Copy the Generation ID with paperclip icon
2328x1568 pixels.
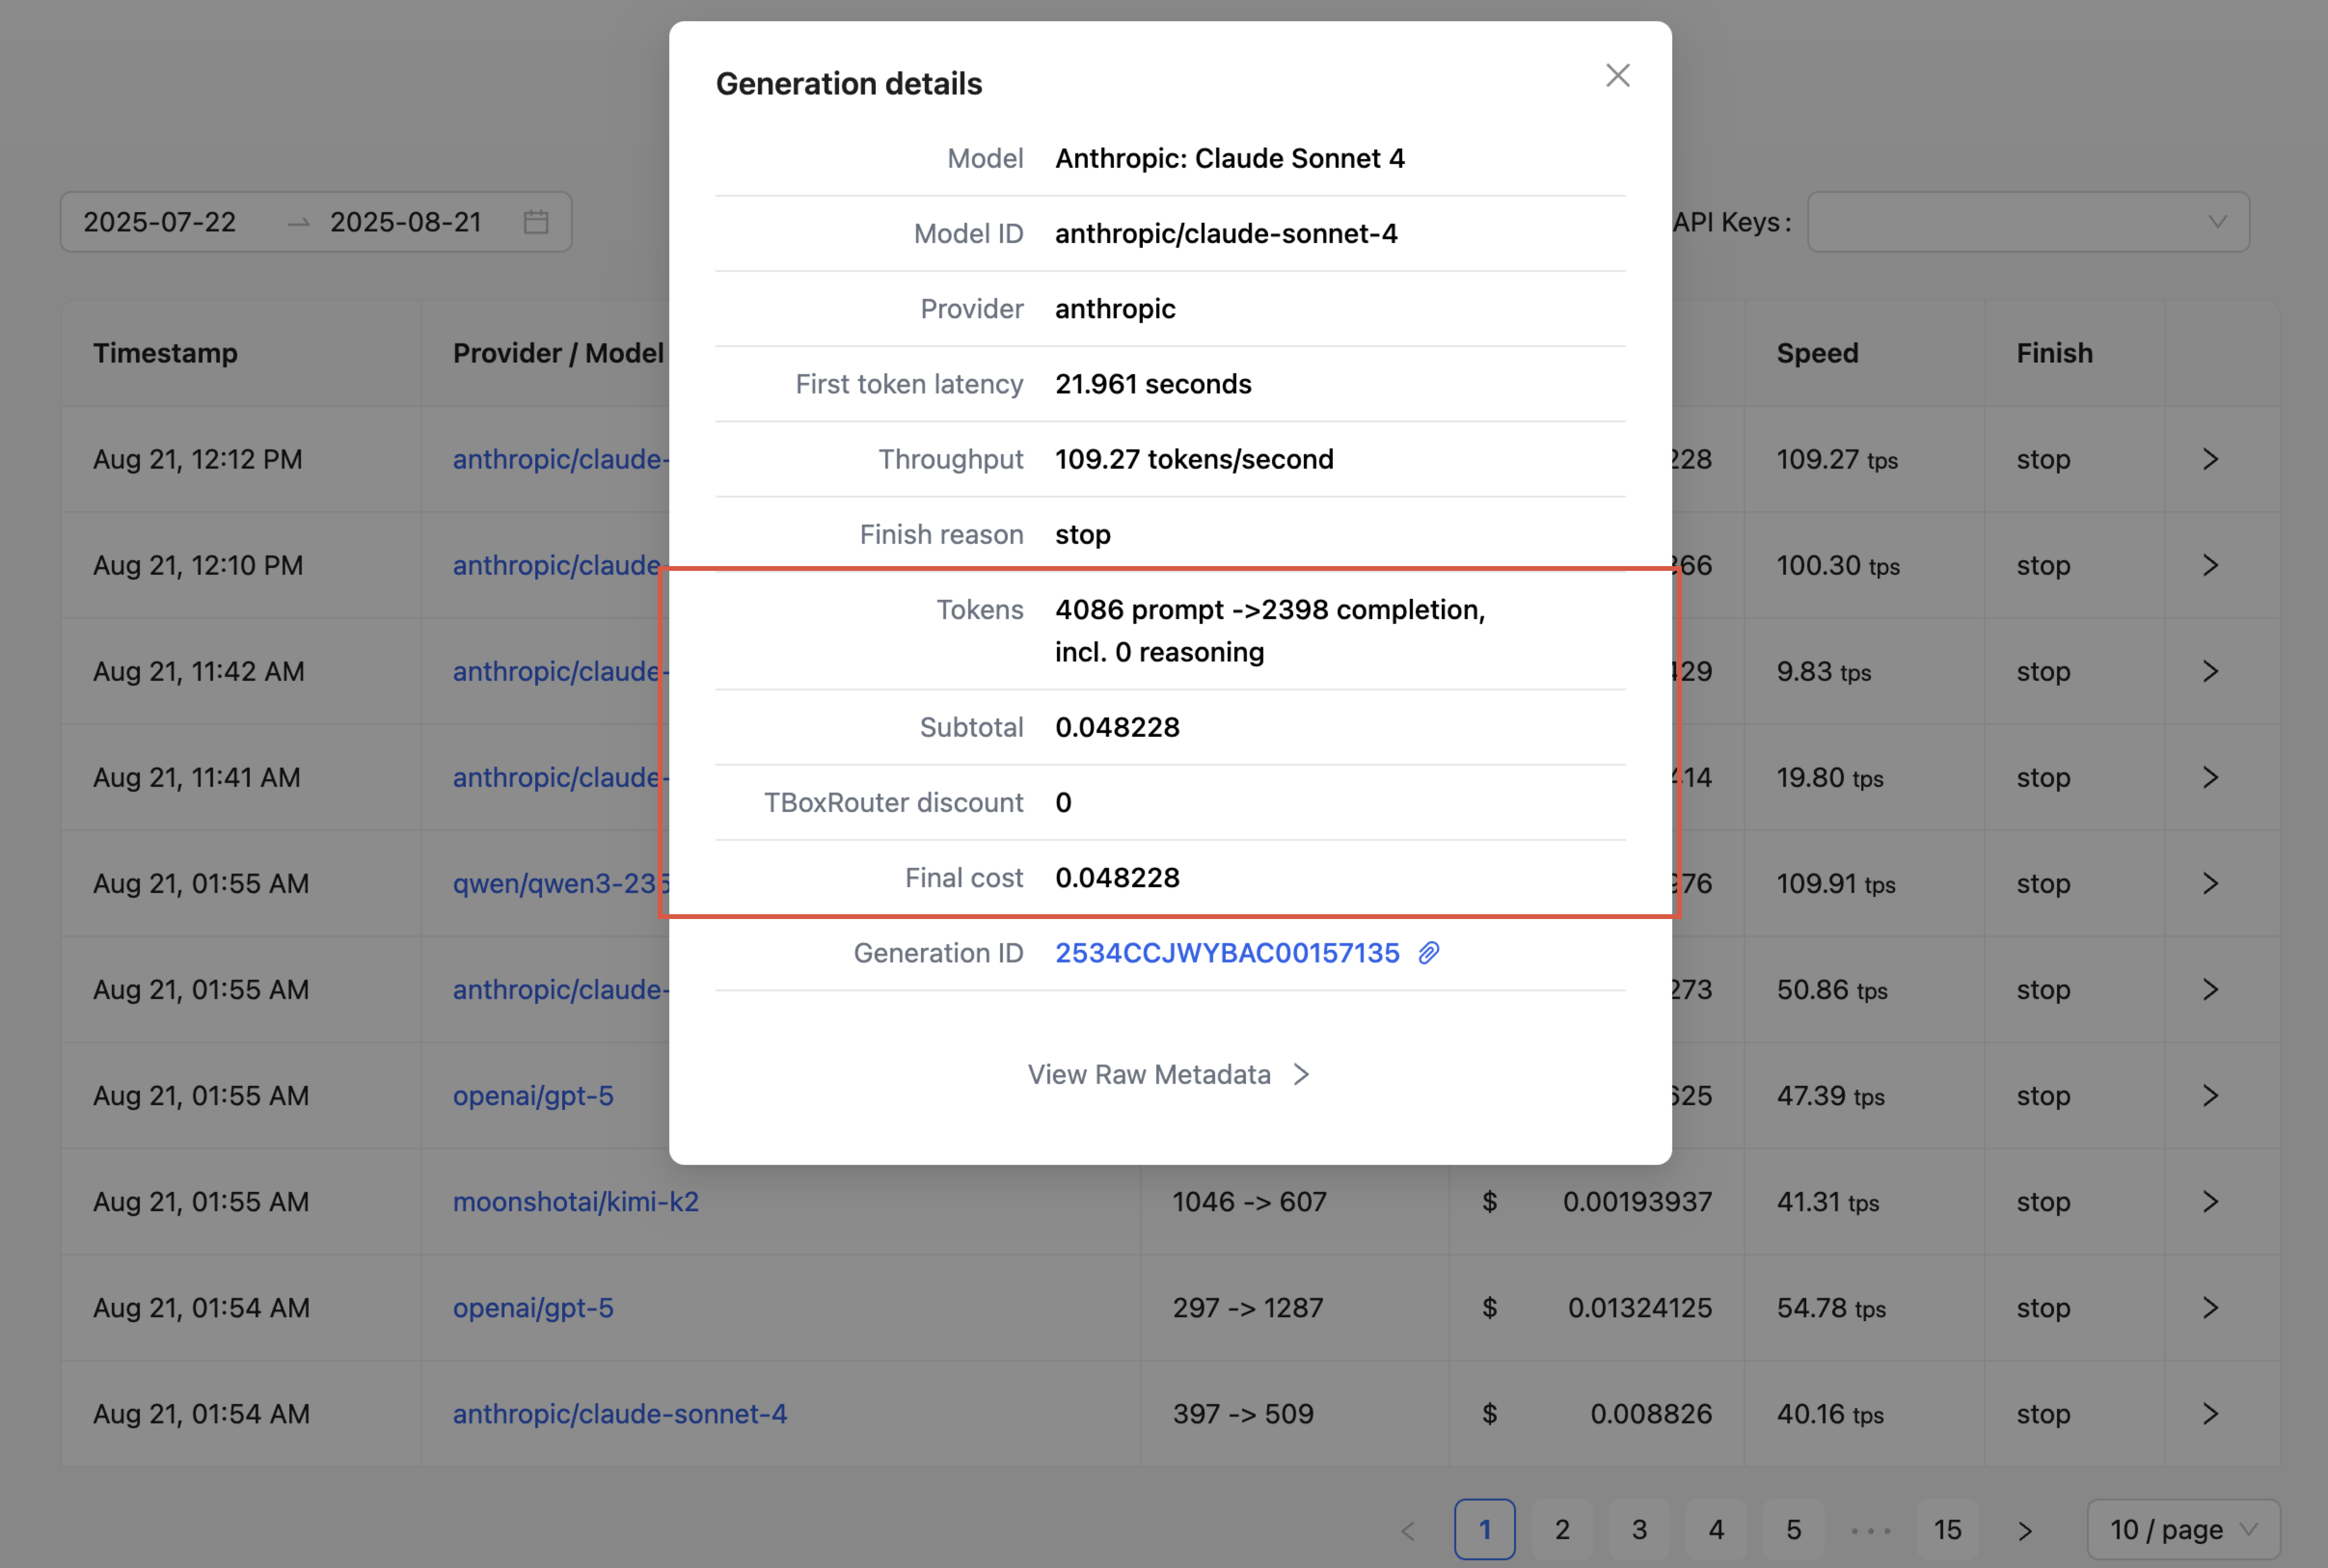(x=1429, y=953)
